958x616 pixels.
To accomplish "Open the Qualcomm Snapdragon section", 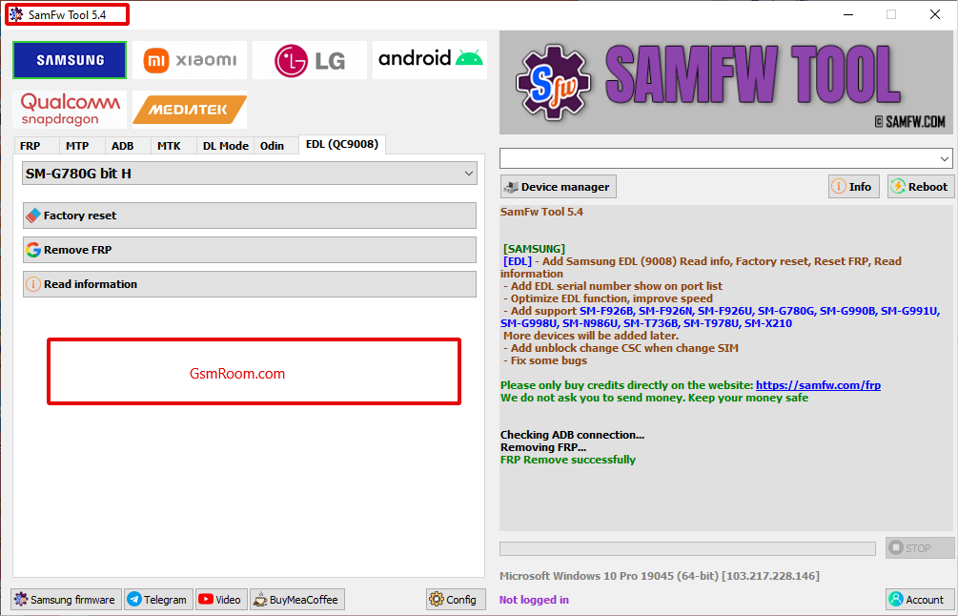I will pos(71,109).
